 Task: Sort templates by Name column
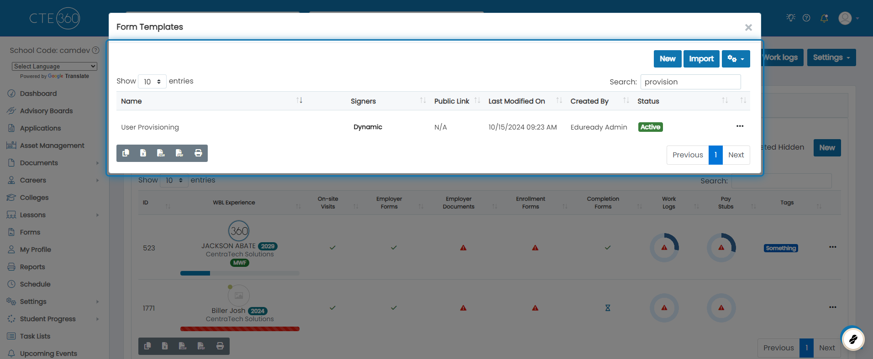[x=211, y=101]
